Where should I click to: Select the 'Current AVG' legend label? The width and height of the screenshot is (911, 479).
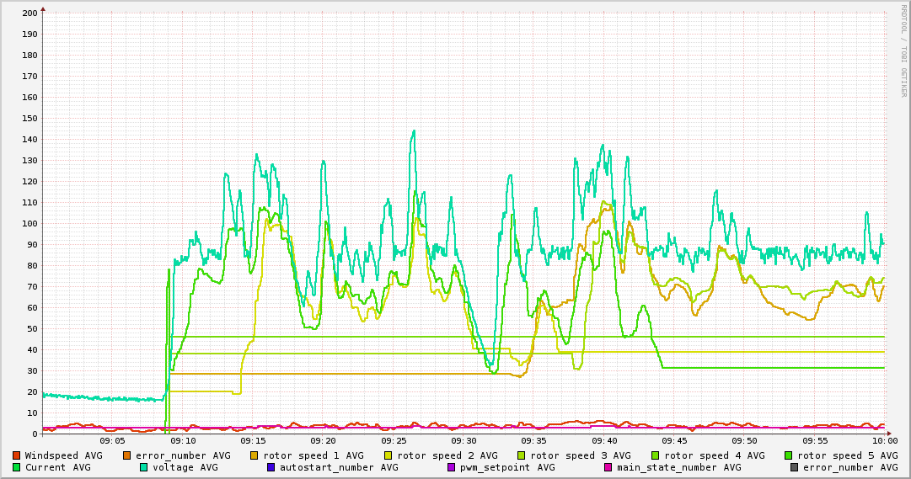click(x=57, y=467)
